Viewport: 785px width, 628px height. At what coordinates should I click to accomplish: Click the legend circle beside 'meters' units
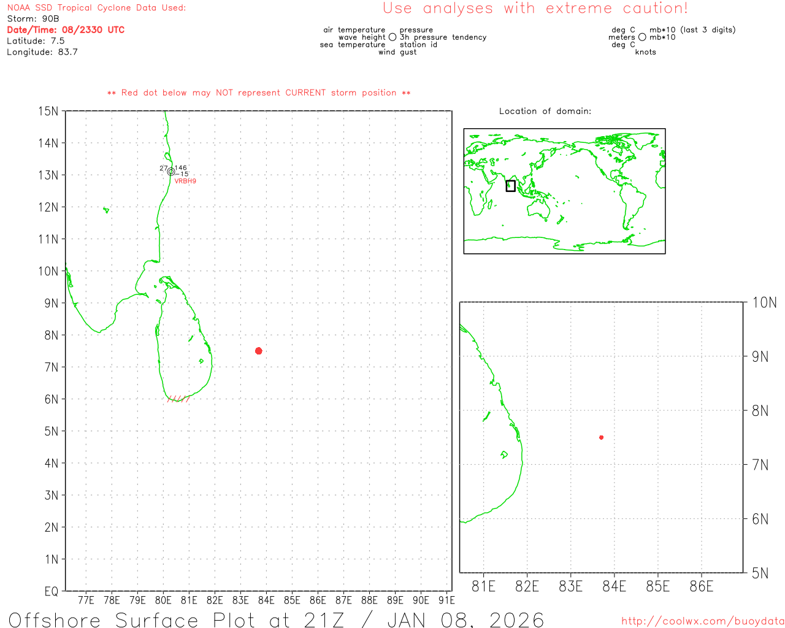[x=642, y=37]
